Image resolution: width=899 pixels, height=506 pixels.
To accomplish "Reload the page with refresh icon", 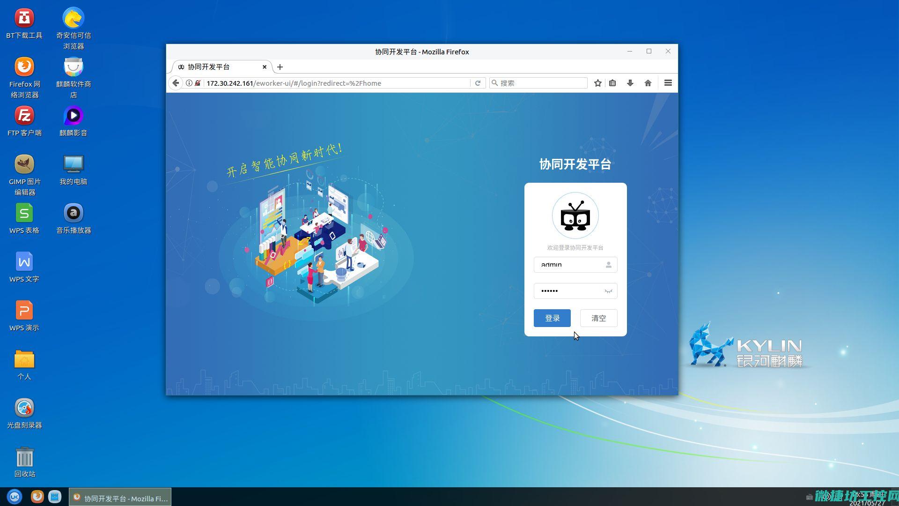I will (478, 83).
